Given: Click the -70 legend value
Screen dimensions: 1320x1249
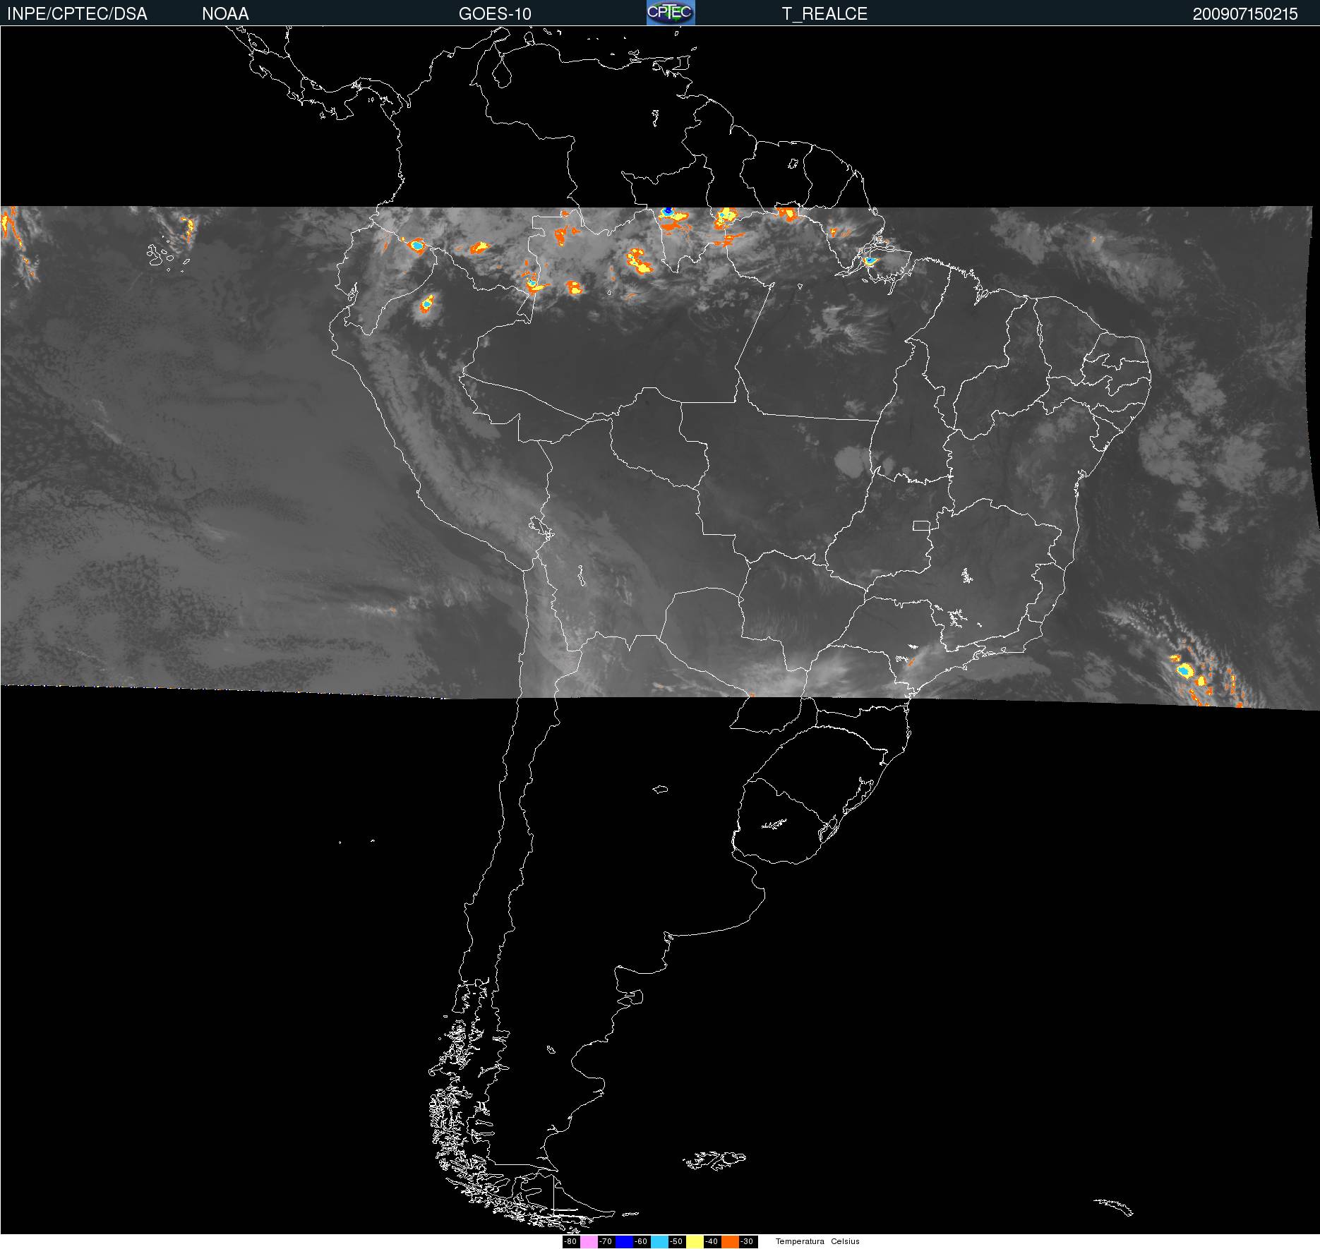Looking at the screenshot, I should point(606,1241).
